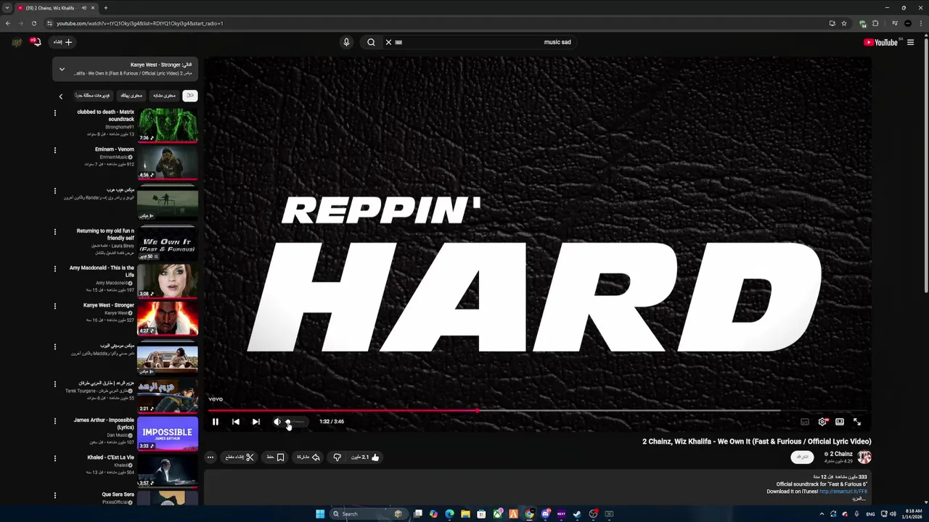Open File Explorer from the taskbar

point(465,514)
